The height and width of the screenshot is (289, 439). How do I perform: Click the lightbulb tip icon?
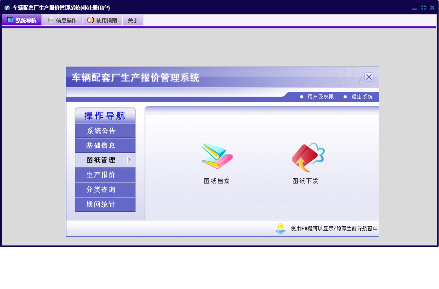tap(280, 228)
